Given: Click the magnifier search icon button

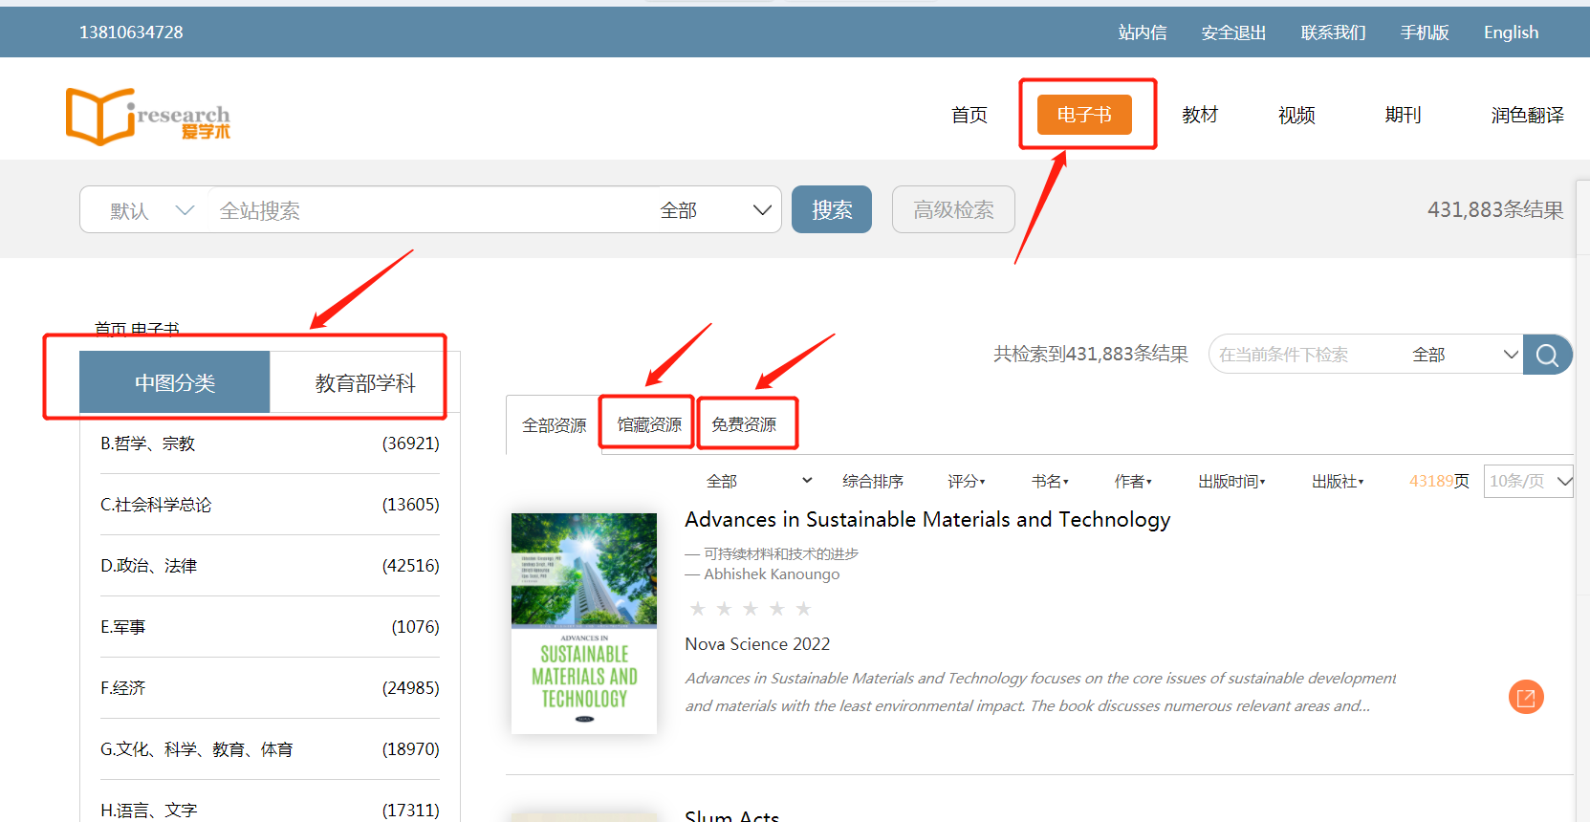Looking at the screenshot, I should 1547,355.
